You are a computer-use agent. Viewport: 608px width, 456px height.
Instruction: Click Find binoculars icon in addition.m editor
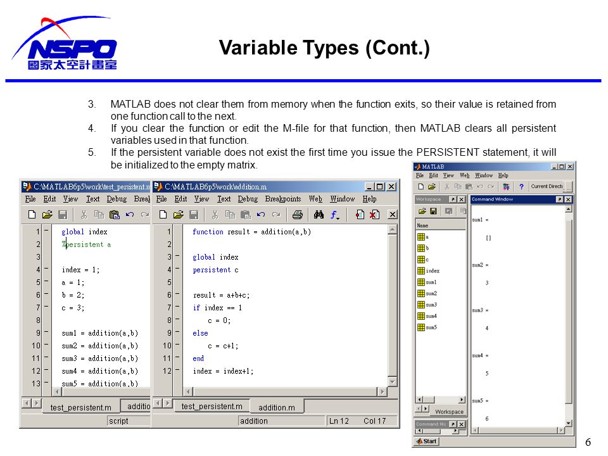click(x=319, y=215)
